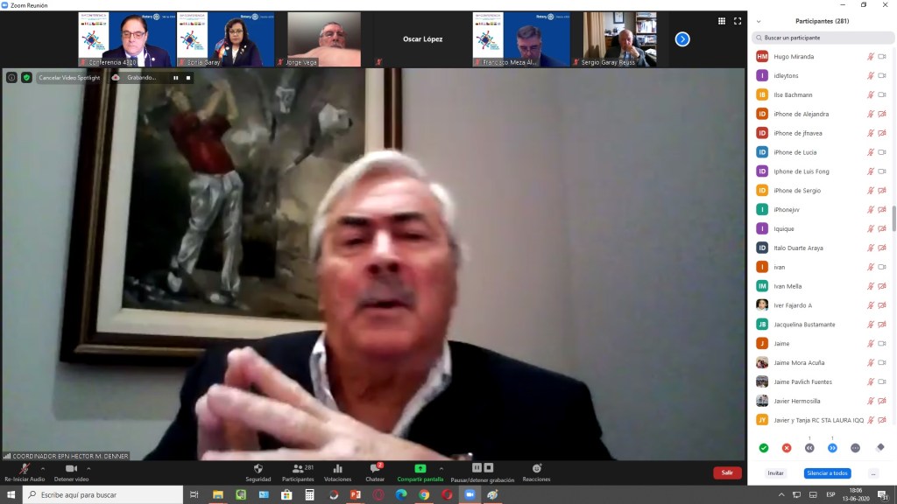Toggle microphone with Re-Iniciar Audio

coord(24,469)
